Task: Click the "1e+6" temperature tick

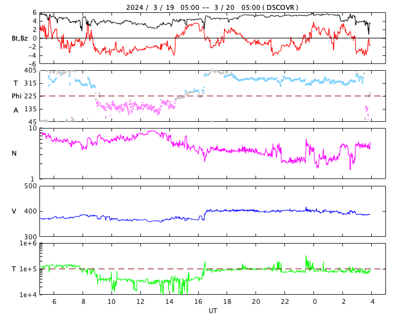Action: 28,243
